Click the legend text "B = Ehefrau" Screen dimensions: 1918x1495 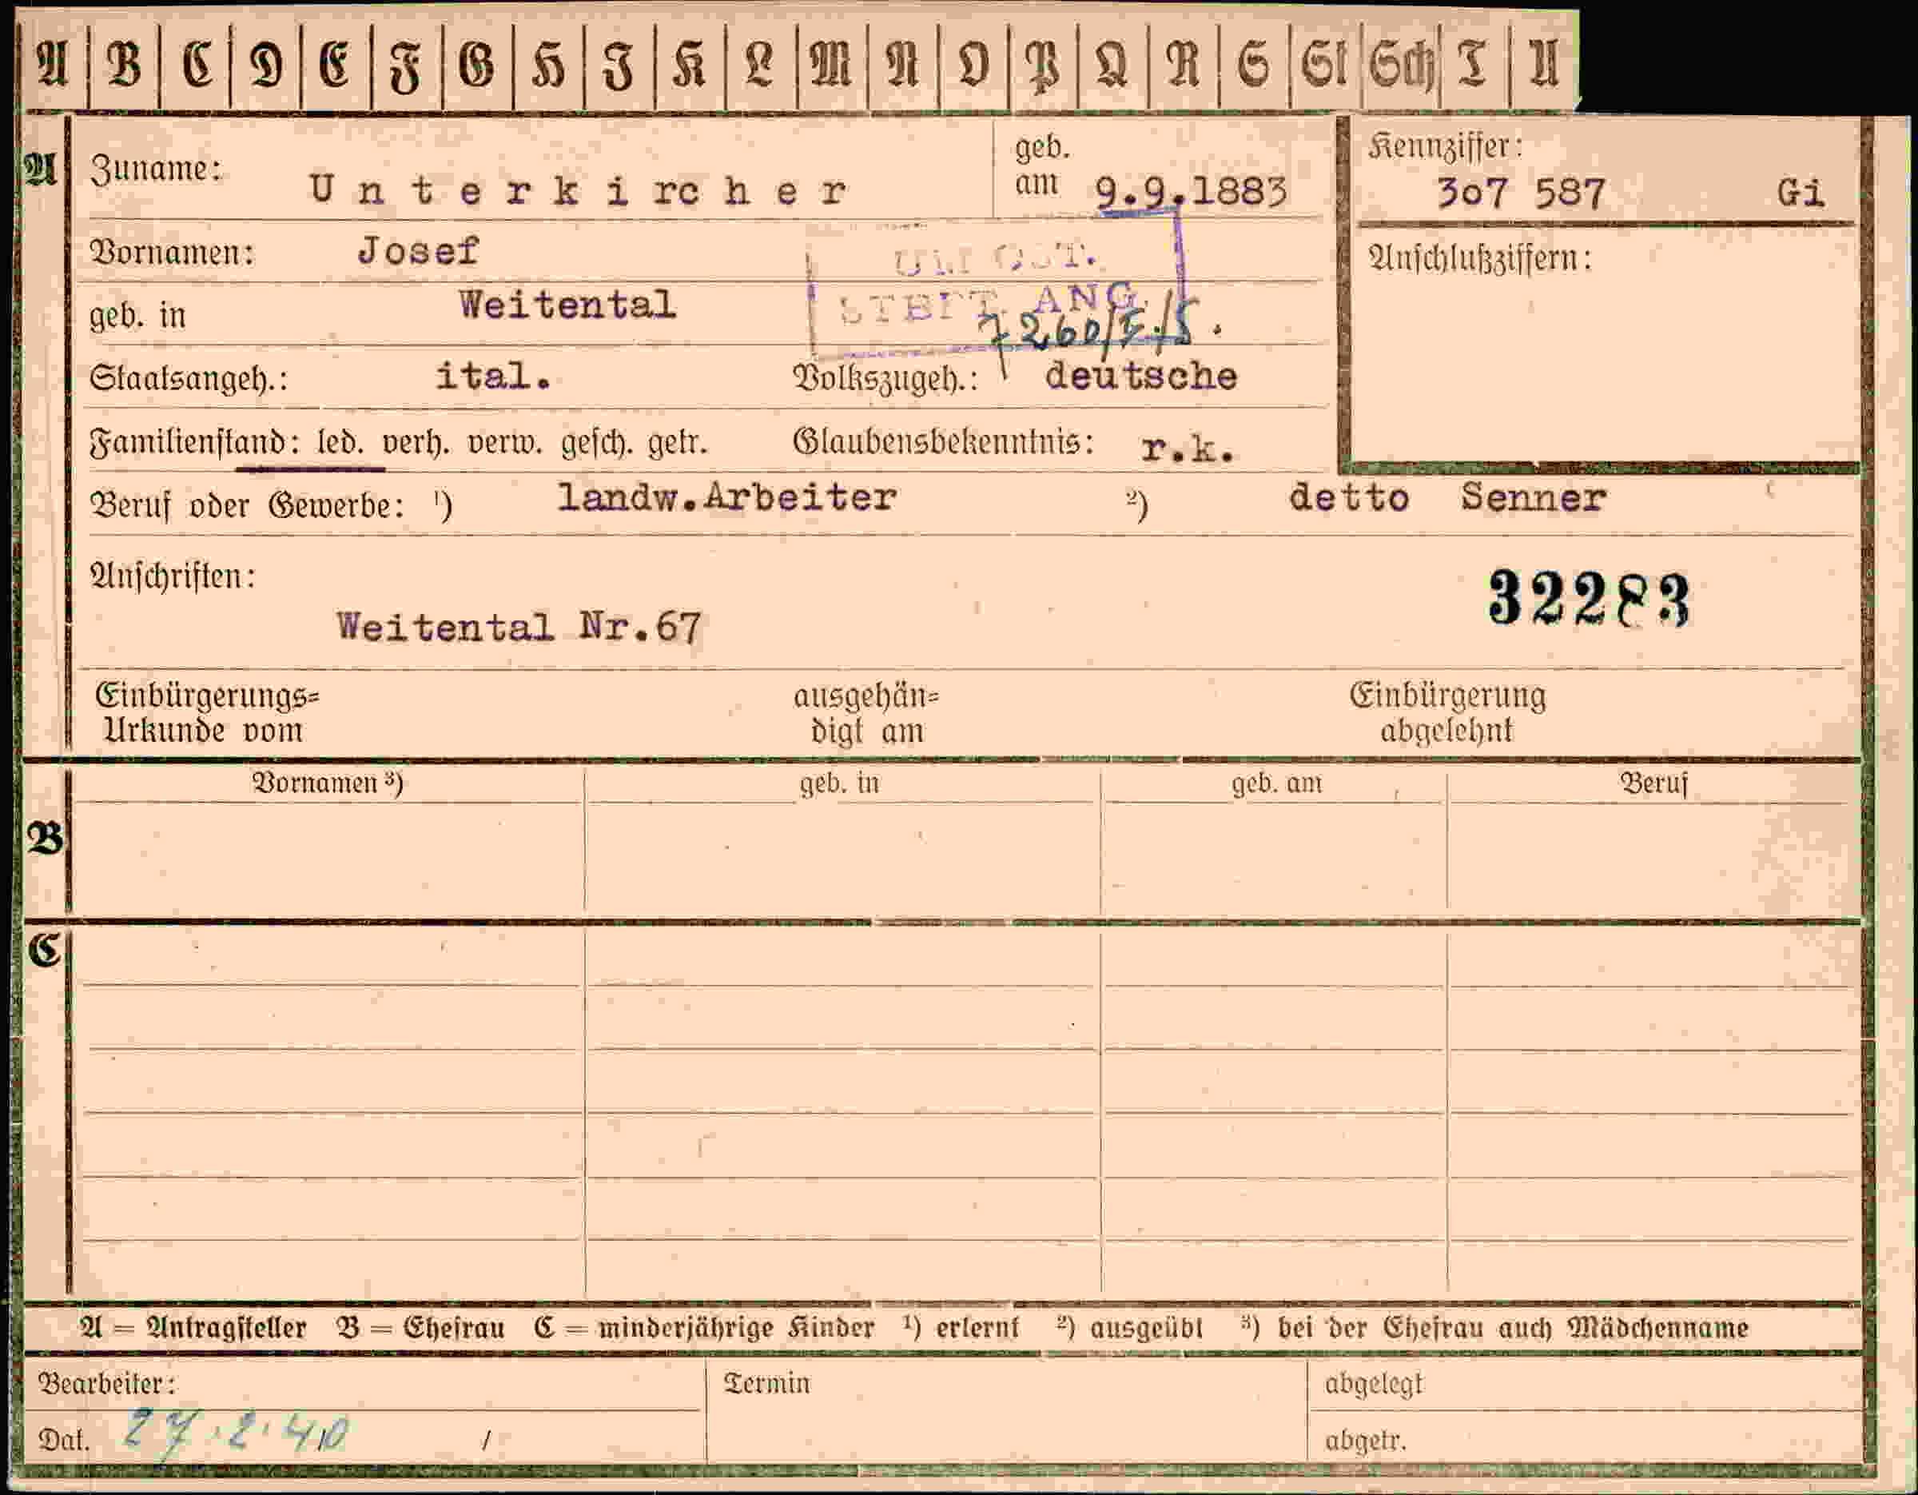click(420, 1327)
